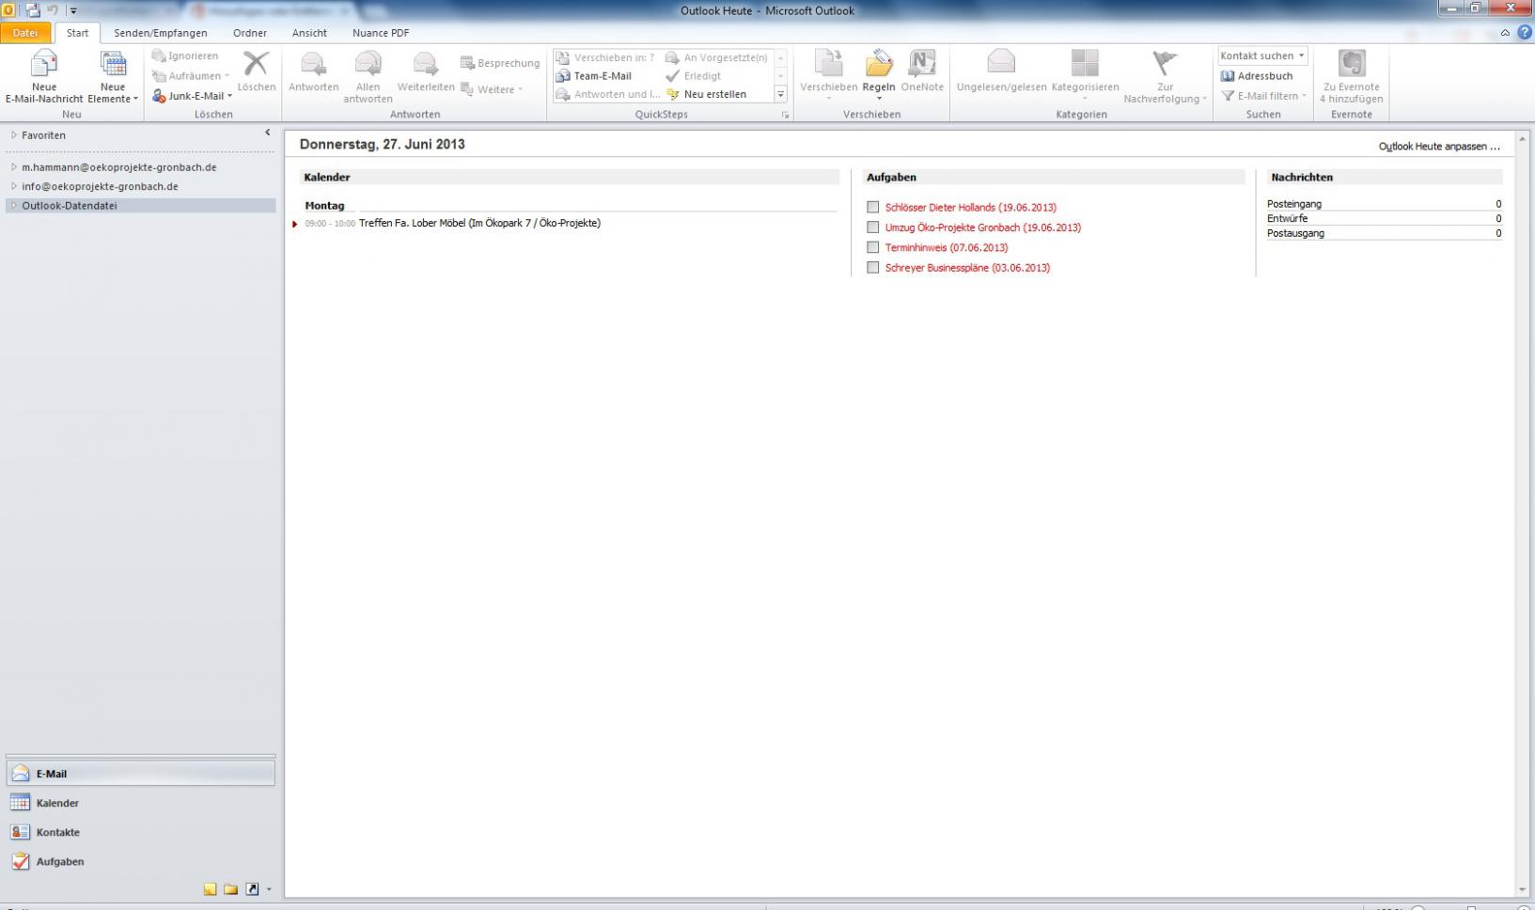This screenshot has width=1535, height=910.
Task: Expand the QuickSteps gallery more arrow
Action: coord(780,94)
